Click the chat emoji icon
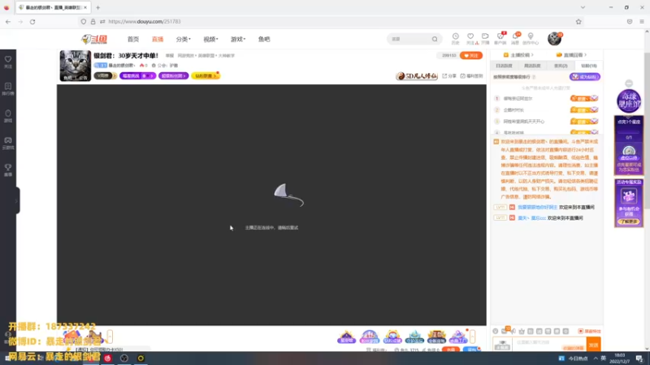The image size is (650, 365). (496, 331)
